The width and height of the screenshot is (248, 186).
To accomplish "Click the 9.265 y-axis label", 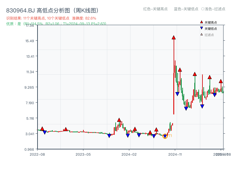I will coord(29,87).
